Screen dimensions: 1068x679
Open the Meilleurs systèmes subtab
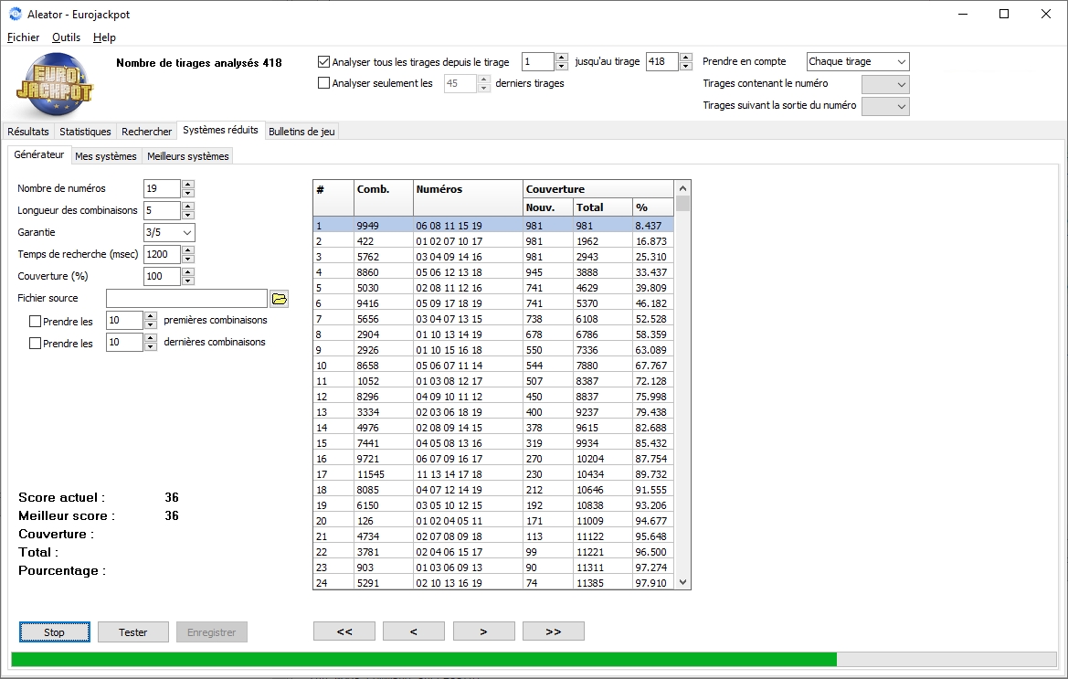[188, 156]
